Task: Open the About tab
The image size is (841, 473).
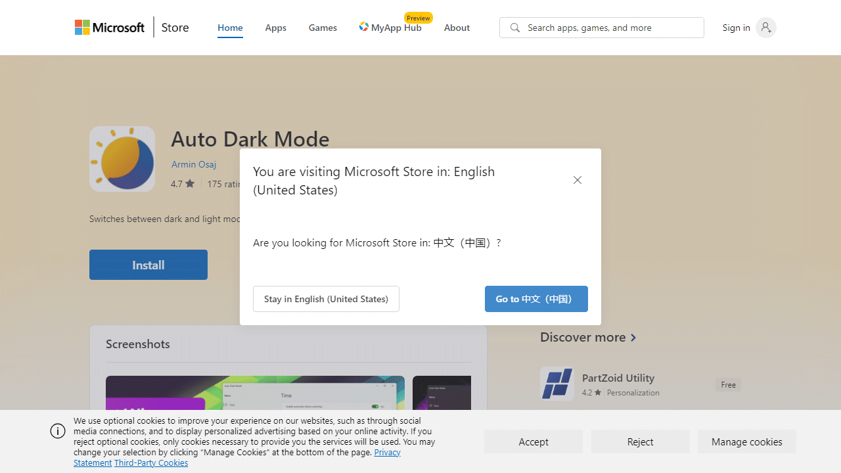Action: (457, 28)
